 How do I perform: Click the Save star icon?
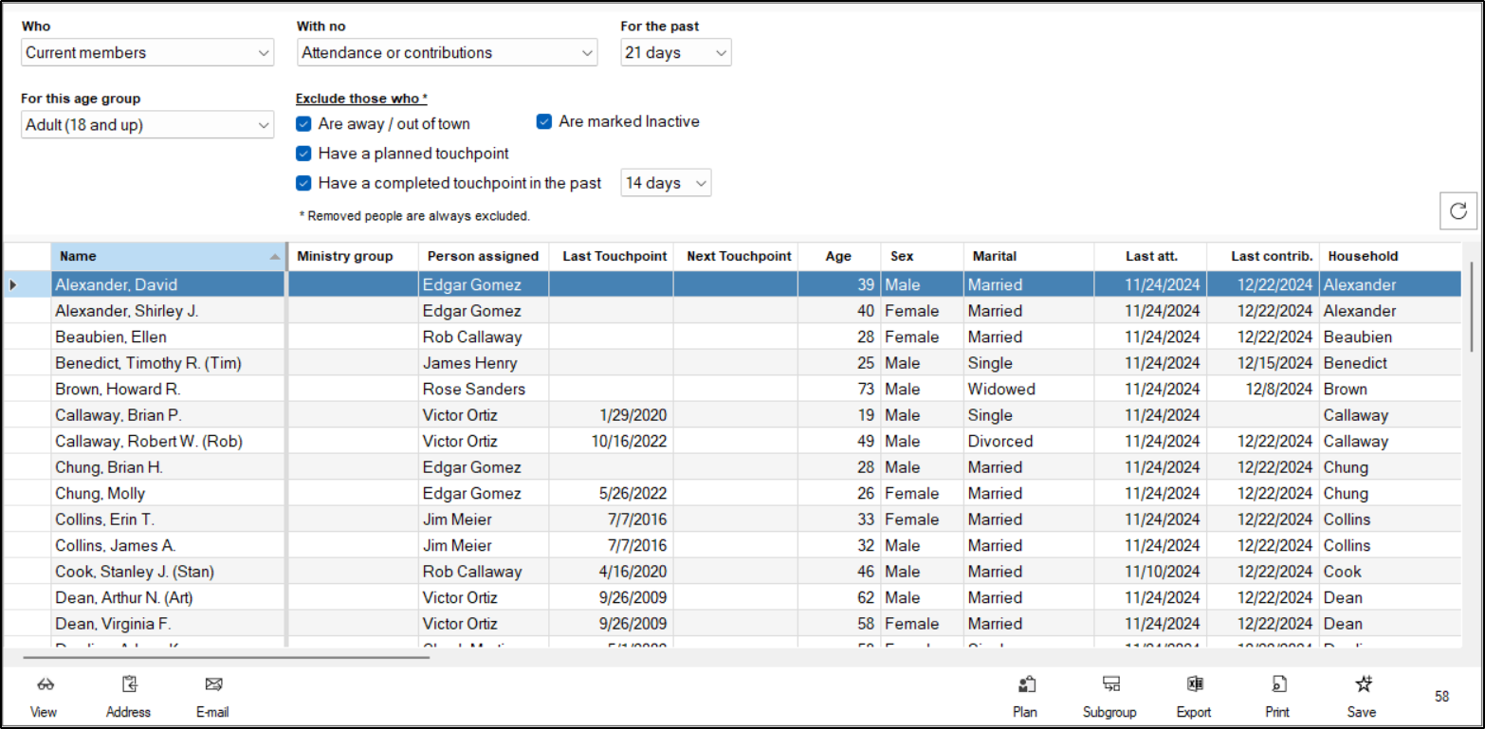(1363, 685)
